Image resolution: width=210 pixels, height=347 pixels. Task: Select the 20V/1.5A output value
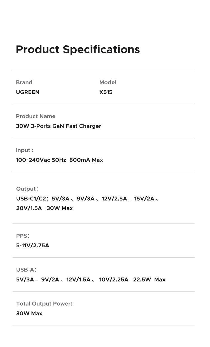tap(29, 208)
